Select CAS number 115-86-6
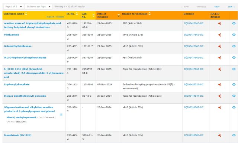 [87, 84]
